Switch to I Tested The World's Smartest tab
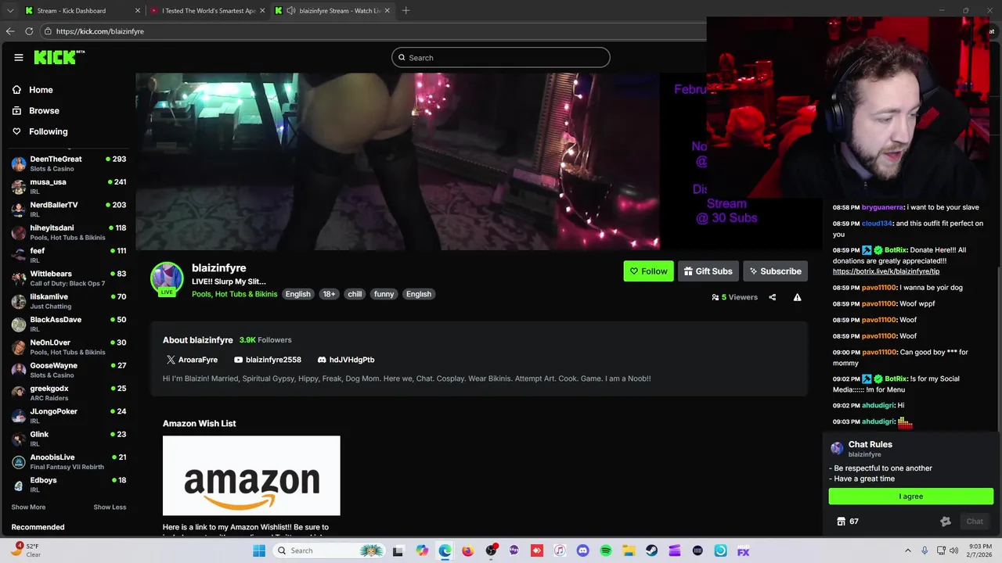 coord(207,11)
